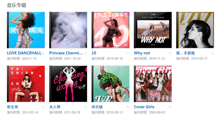Expand dropdown arrow beside LOVE DANCEHALL
Image resolution: width=223 pixels, height=117 pixels.
pyautogui.click(x=43, y=53)
